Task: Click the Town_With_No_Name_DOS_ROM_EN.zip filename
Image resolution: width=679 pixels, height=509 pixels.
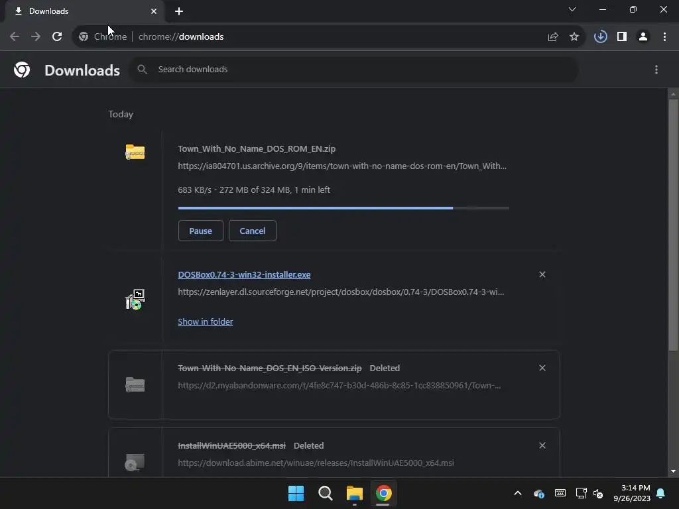Action: click(x=257, y=149)
